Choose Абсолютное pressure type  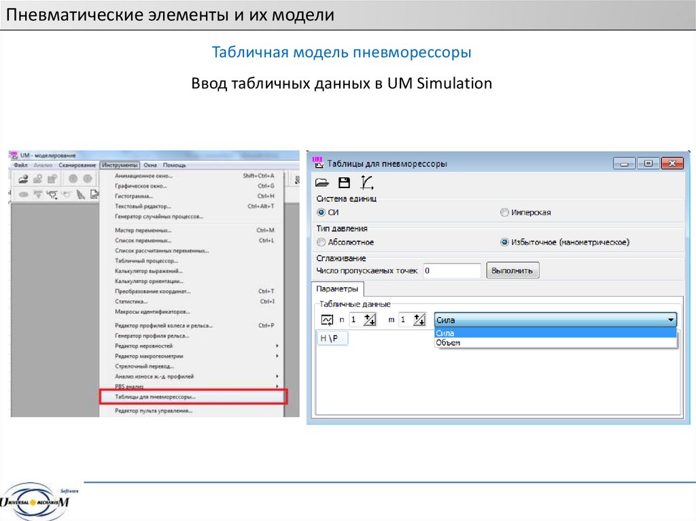tap(321, 242)
